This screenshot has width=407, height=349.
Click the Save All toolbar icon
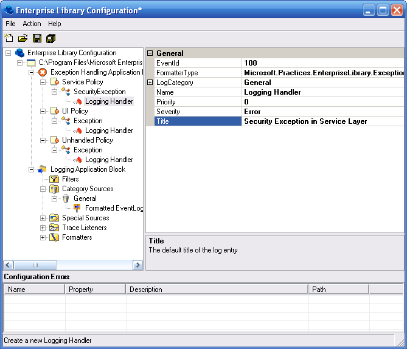tap(50, 38)
